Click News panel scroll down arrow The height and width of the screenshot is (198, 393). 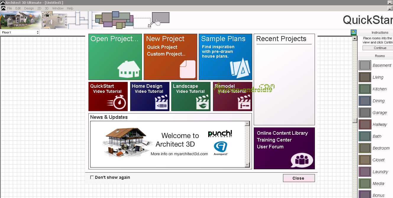point(247,165)
